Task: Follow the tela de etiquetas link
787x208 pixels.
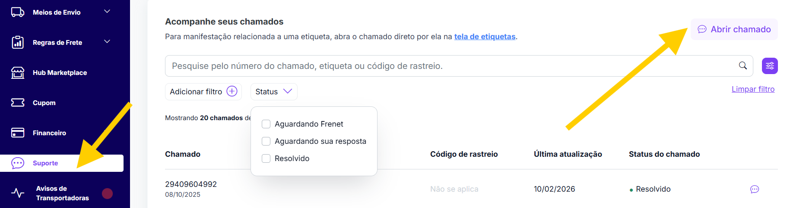Action: (485, 37)
